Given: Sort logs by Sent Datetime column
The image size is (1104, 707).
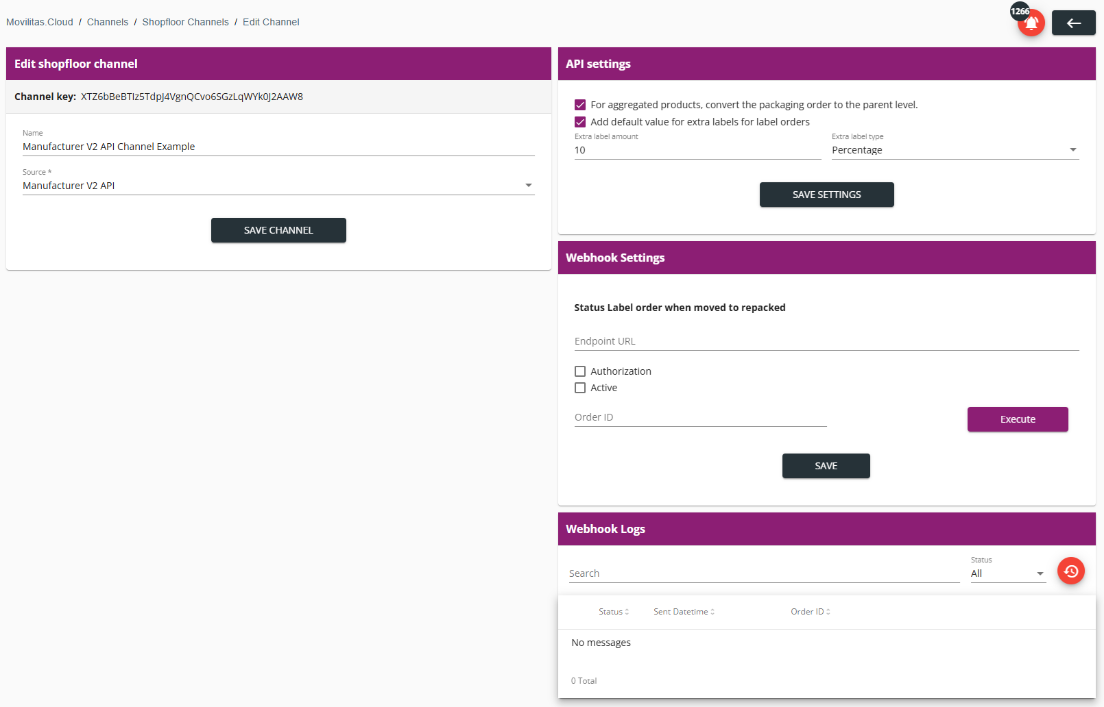Looking at the screenshot, I should tap(684, 612).
